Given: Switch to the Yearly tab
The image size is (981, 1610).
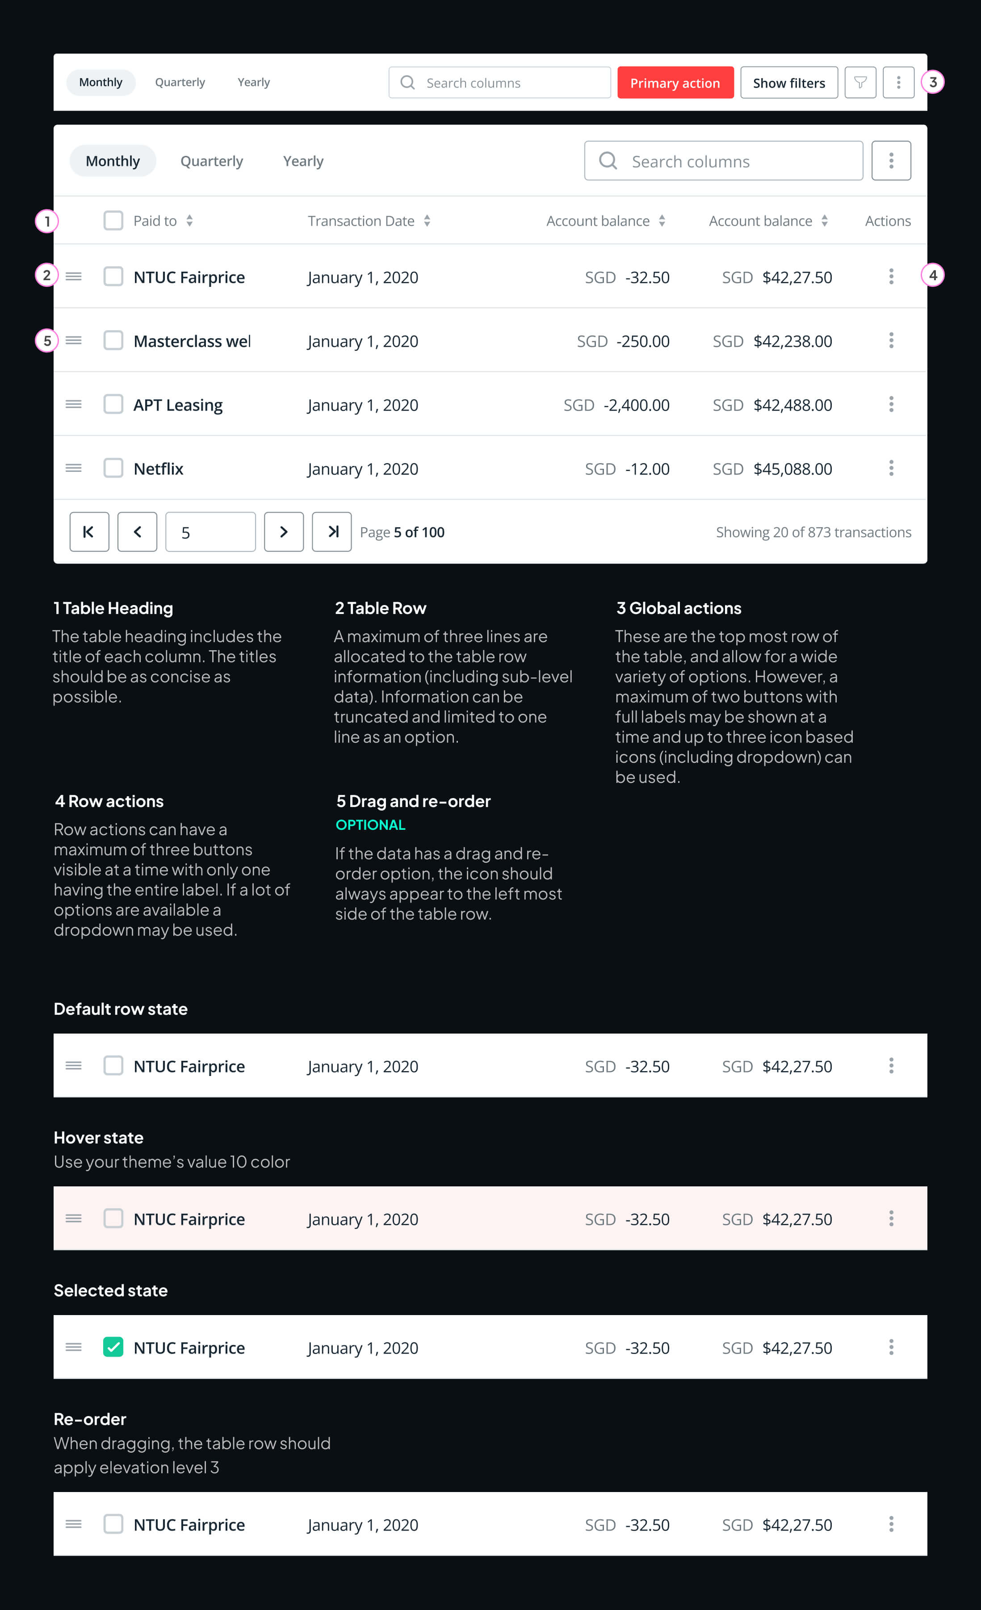Looking at the screenshot, I should (x=302, y=161).
